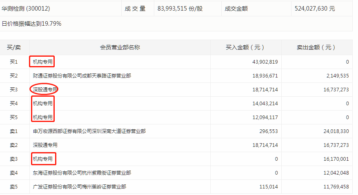Screen dimensions: 358x195
Task: Click the 买1 row label
Action: (x=14, y=62)
